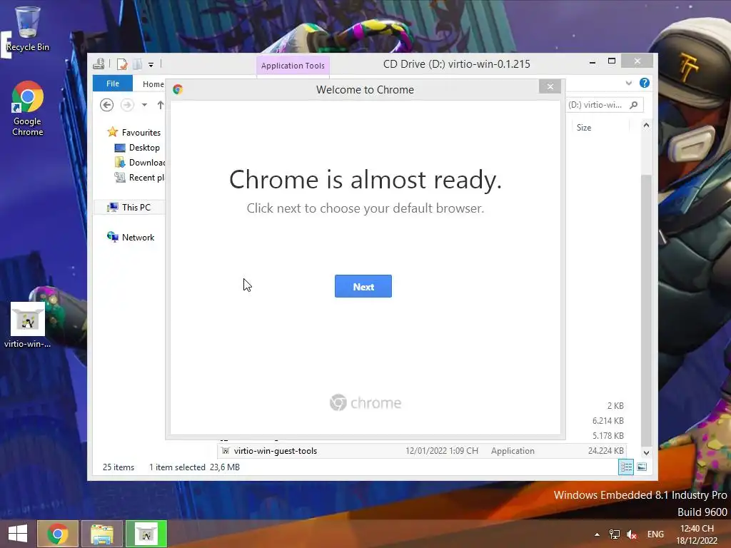Open the File tab in Explorer
This screenshot has height=548, width=731.
point(113,83)
